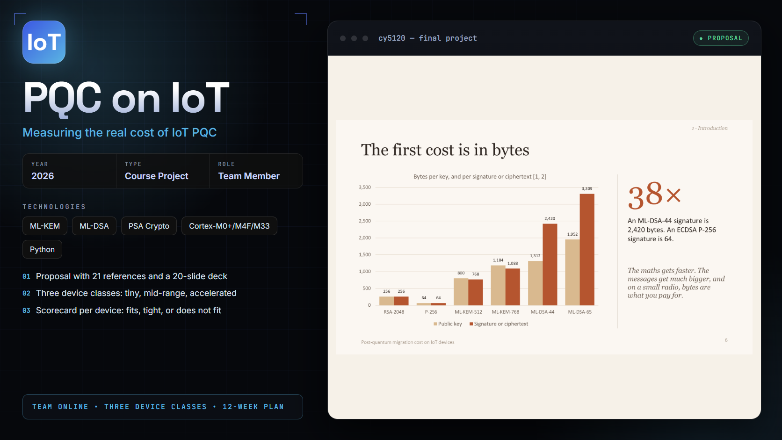Click the Cortex-M0+/M4F/M33 tag
This screenshot has width=782, height=440.
(x=229, y=226)
